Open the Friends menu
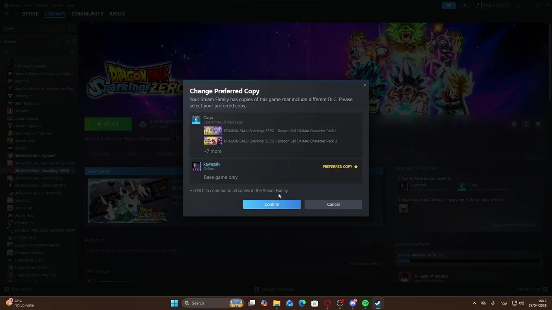The image size is (552, 310). coord(42,5)
